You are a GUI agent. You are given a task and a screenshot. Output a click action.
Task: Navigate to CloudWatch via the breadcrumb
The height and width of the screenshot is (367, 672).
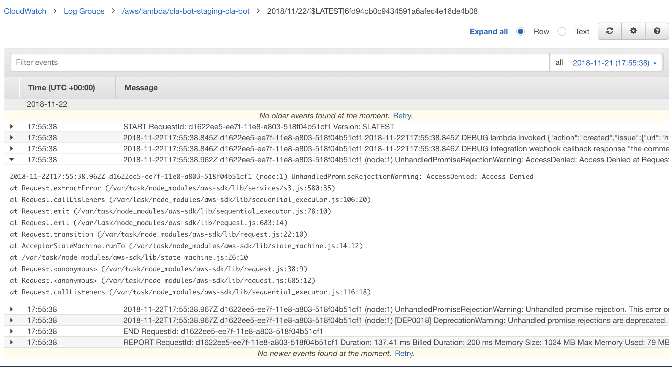click(x=25, y=11)
